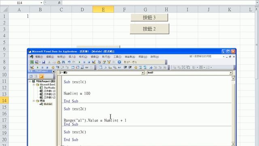
Task: Click the Break icon on the Standard toolbar
Action: point(84,62)
